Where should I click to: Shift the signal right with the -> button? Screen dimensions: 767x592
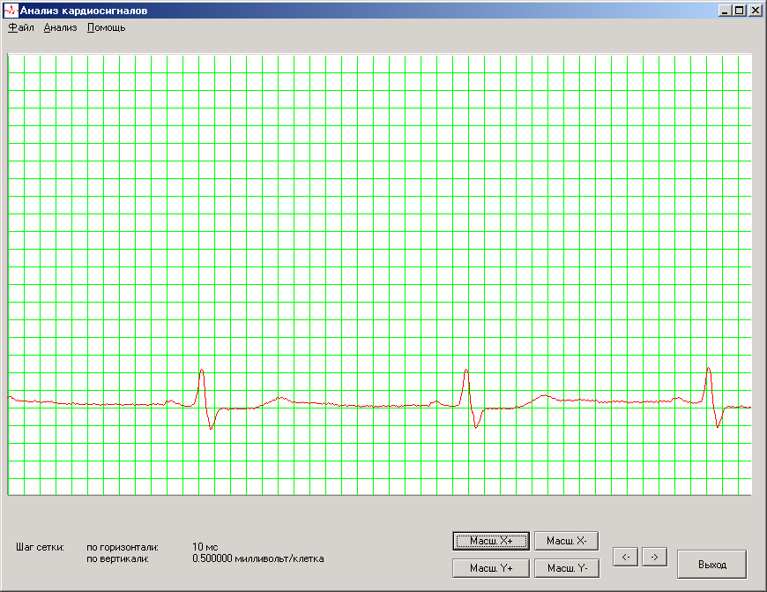coord(654,558)
